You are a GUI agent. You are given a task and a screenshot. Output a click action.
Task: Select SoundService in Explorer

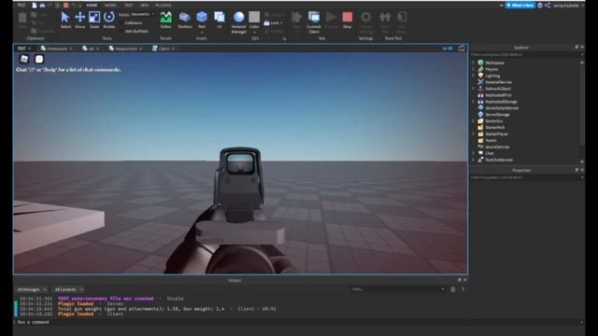coord(497,147)
